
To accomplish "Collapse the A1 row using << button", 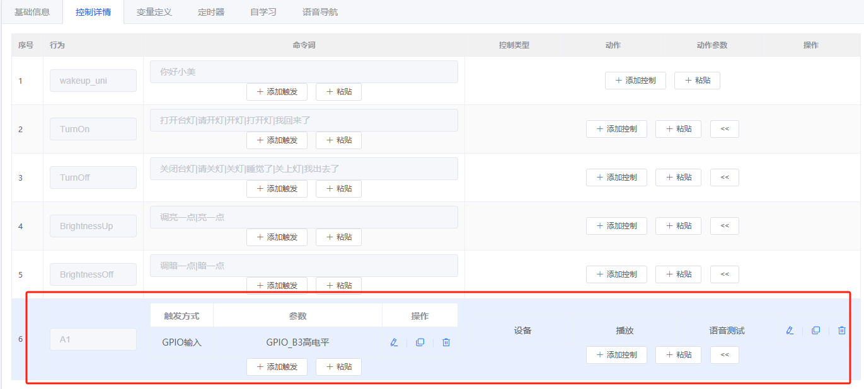I will (724, 355).
